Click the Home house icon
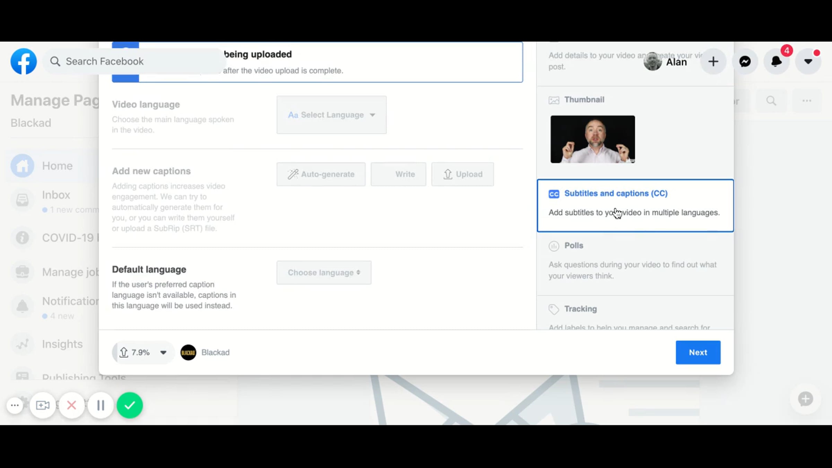This screenshot has width=832, height=468. pyautogui.click(x=23, y=166)
